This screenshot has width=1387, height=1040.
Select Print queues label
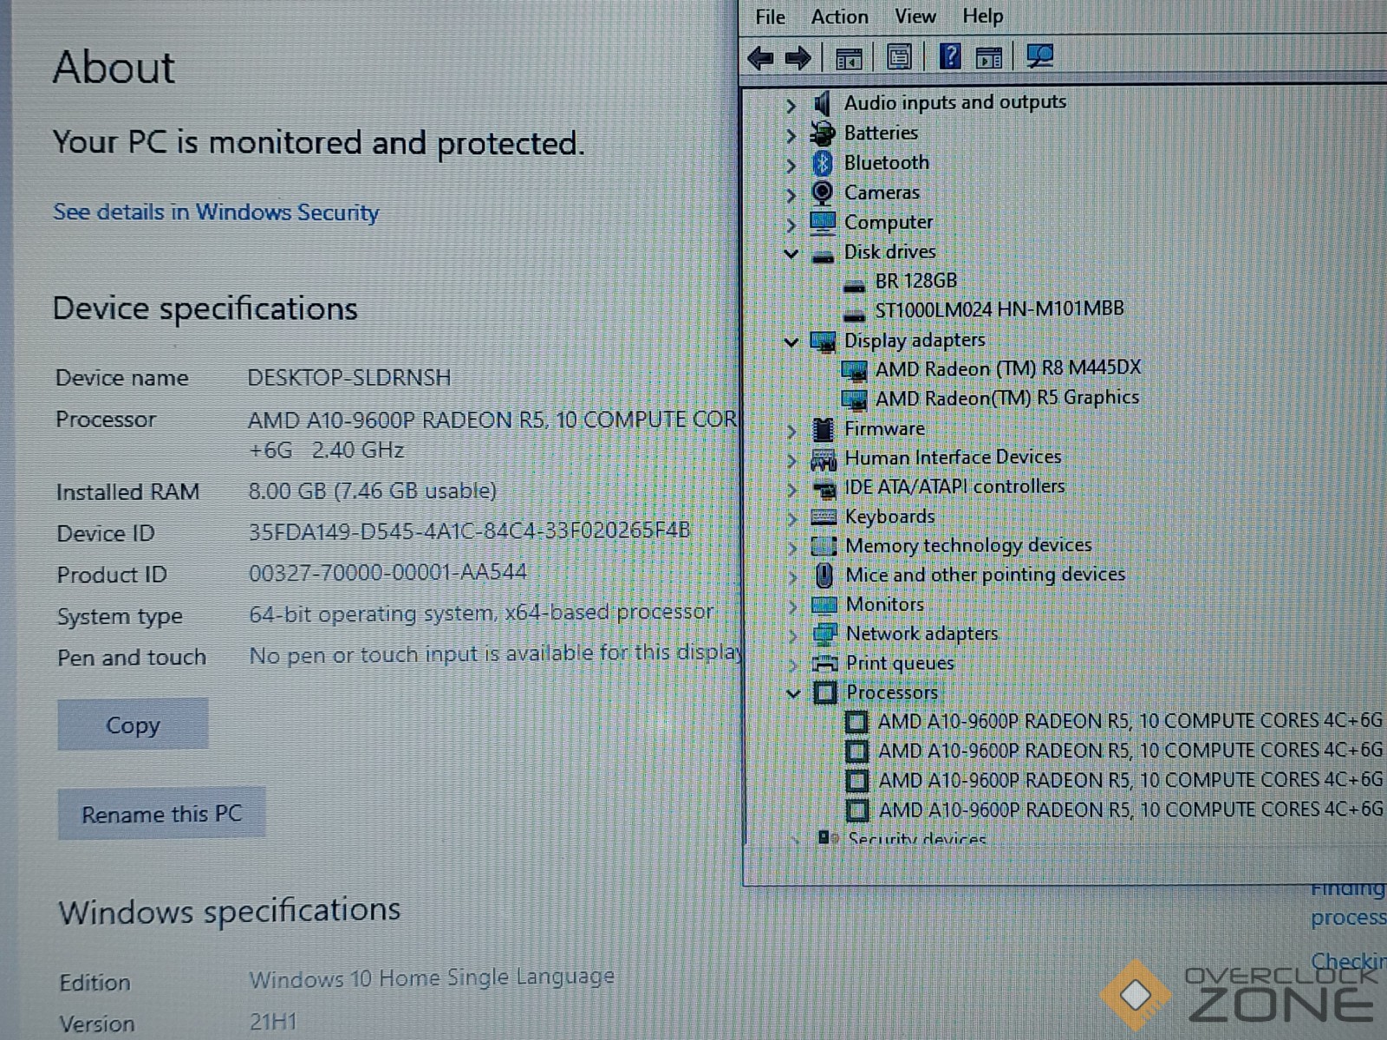point(900,664)
